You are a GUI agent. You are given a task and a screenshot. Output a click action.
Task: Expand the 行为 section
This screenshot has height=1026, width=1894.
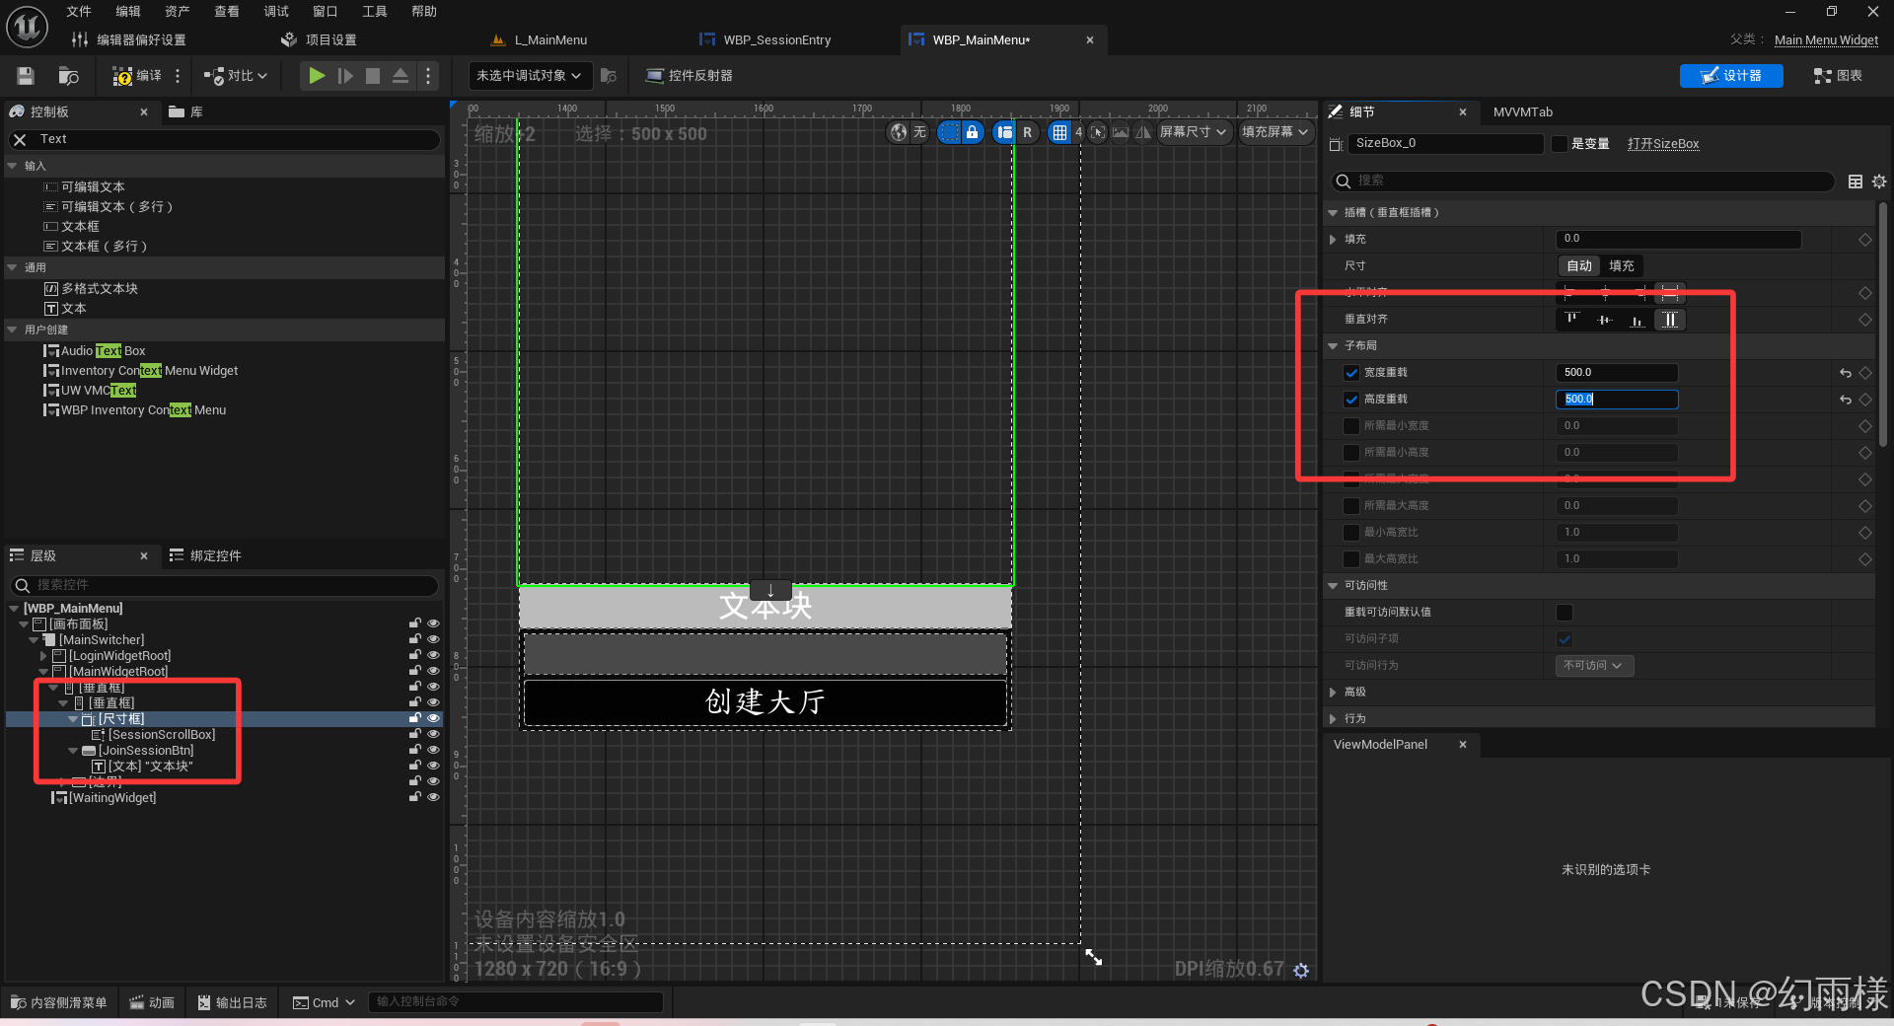(x=1333, y=719)
